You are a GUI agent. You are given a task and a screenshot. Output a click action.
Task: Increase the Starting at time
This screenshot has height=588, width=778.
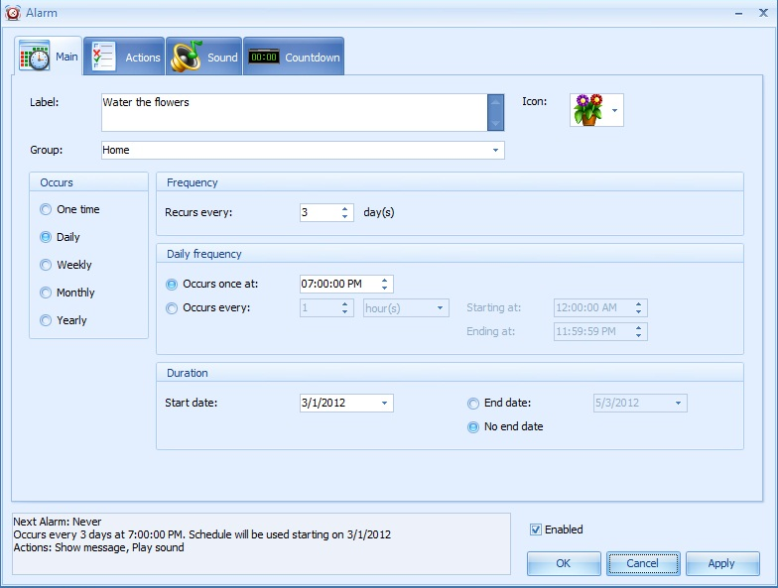pyautogui.click(x=639, y=303)
